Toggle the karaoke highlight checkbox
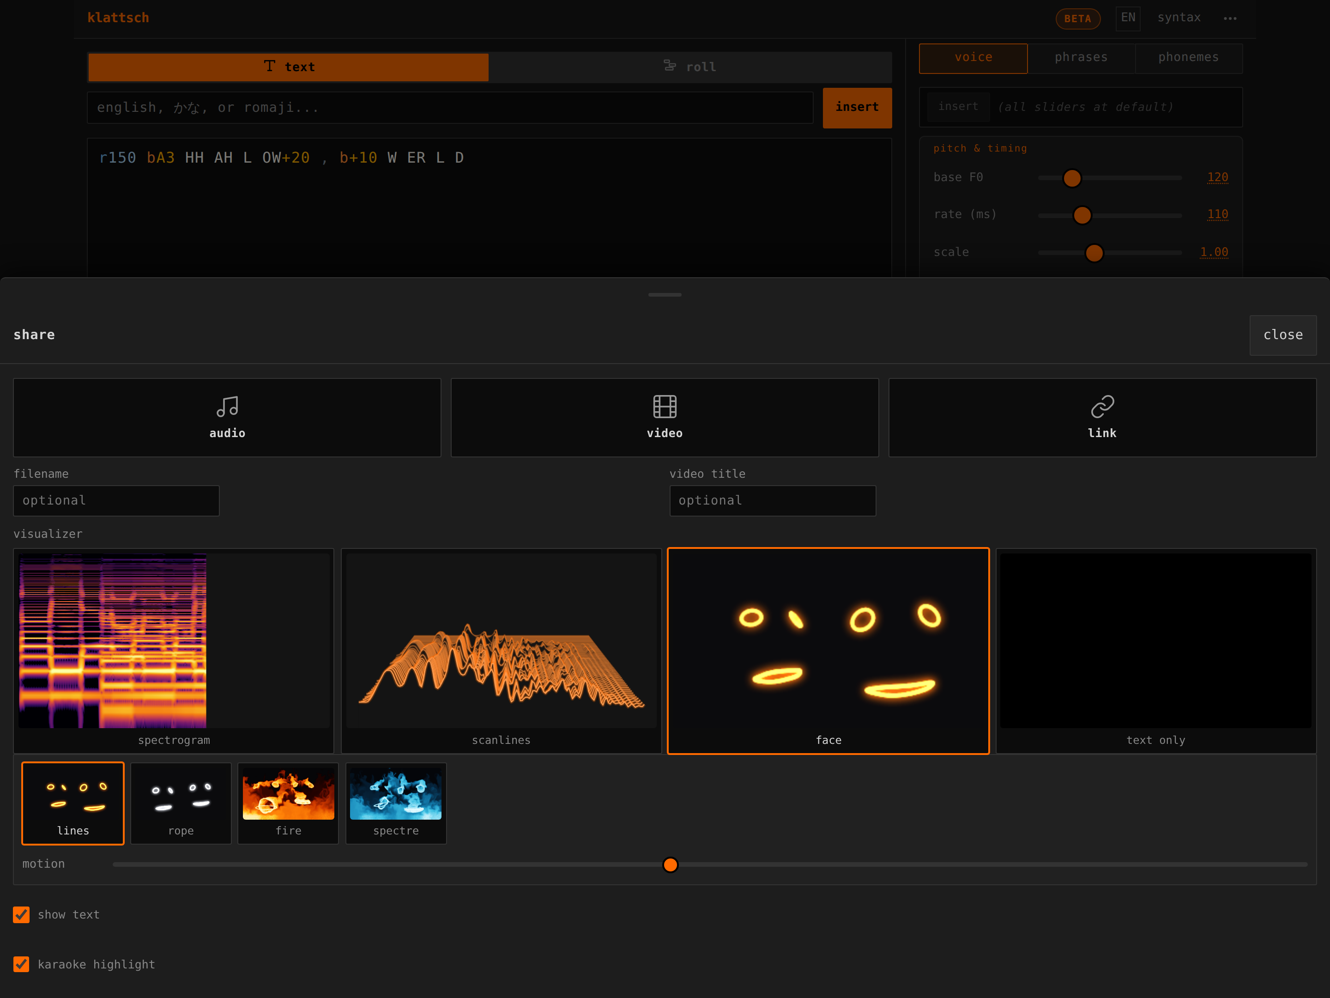Viewport: 1330px width, 998px height. click(x=21, y=964)
